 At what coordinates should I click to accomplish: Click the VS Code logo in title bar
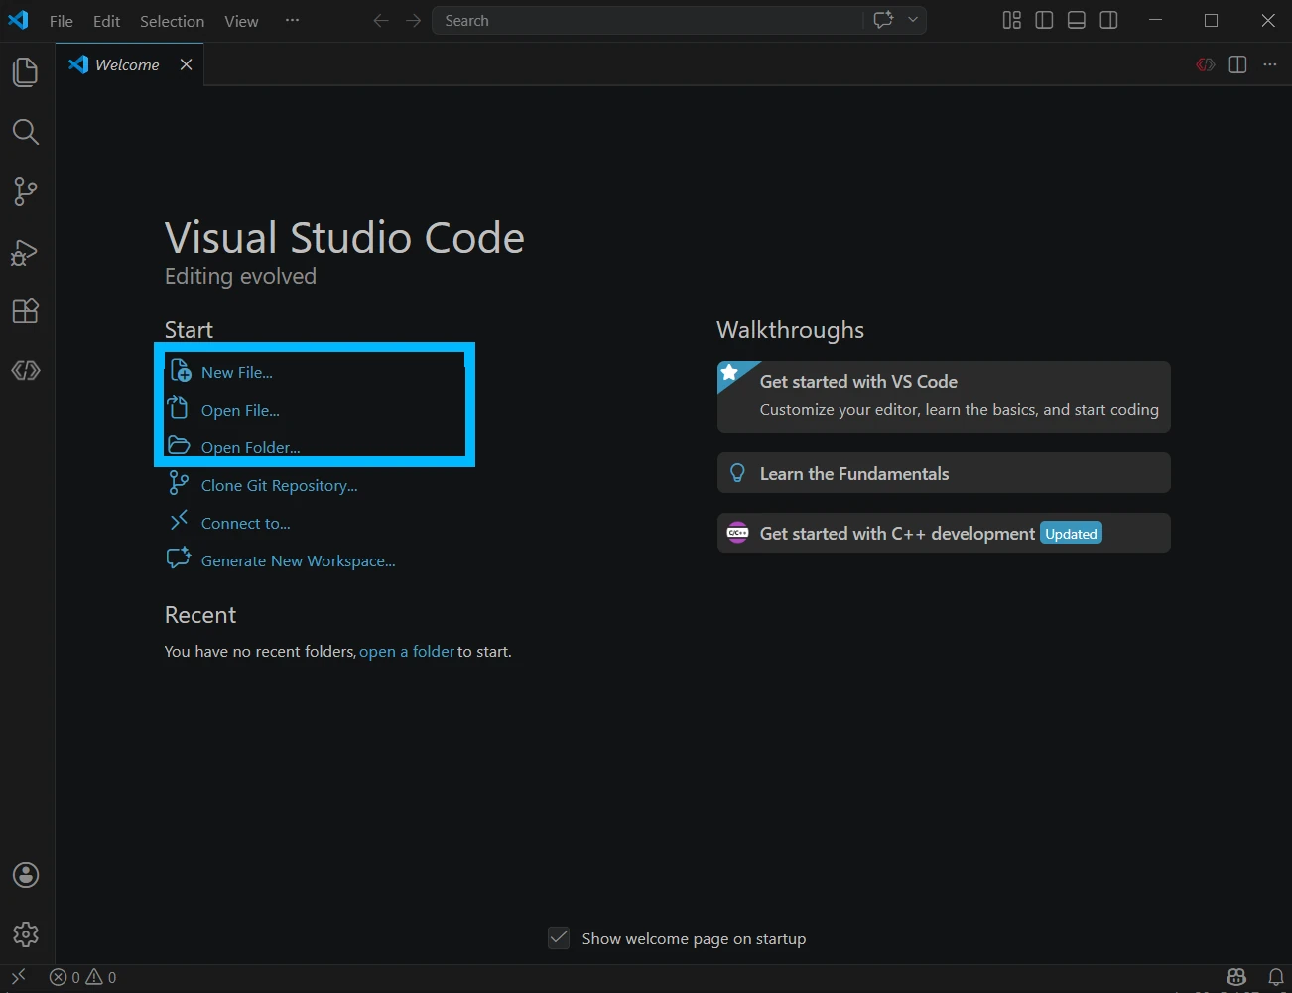click(x=19, y=20)
